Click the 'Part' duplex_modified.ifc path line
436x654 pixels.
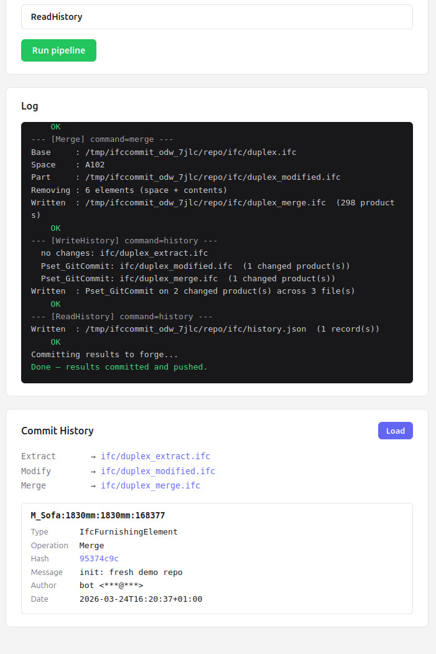pyautogui.click(x=185, y=177)
